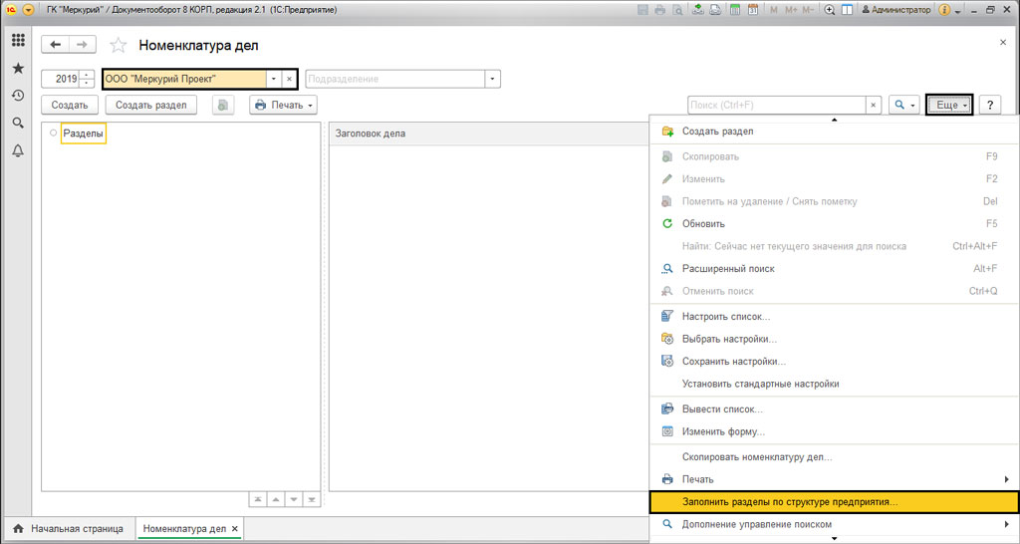Select the Разделы tree root item
Viewport: 1020px width, 544px height.
click(84, 134)
